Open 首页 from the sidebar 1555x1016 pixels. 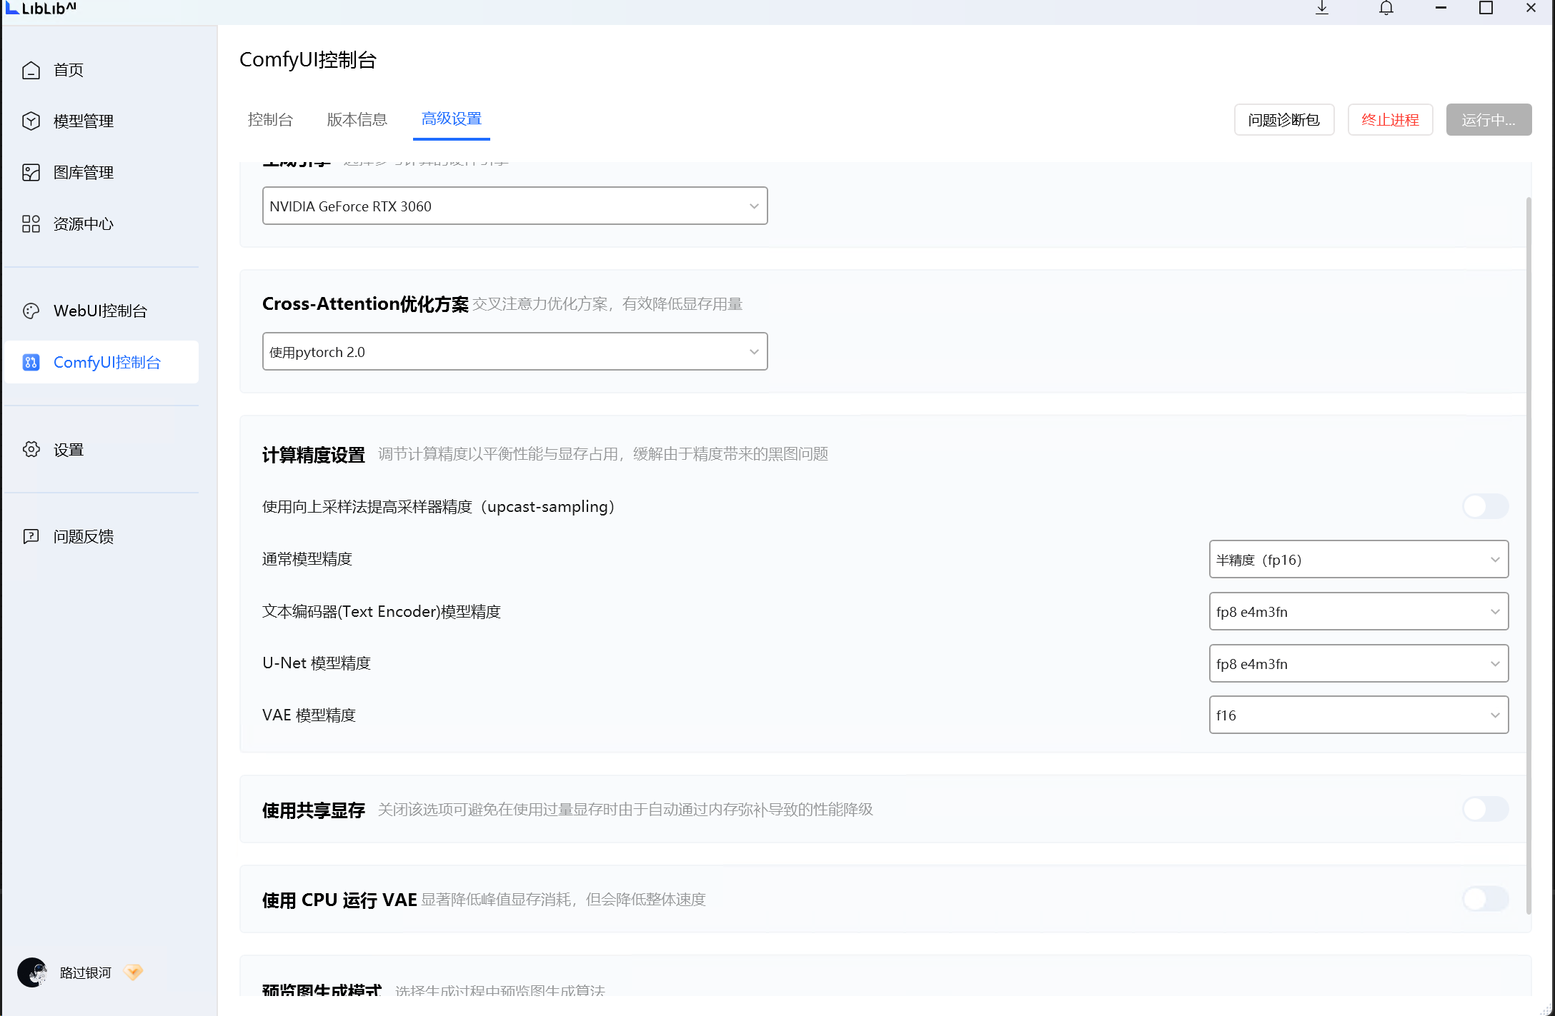68,69
